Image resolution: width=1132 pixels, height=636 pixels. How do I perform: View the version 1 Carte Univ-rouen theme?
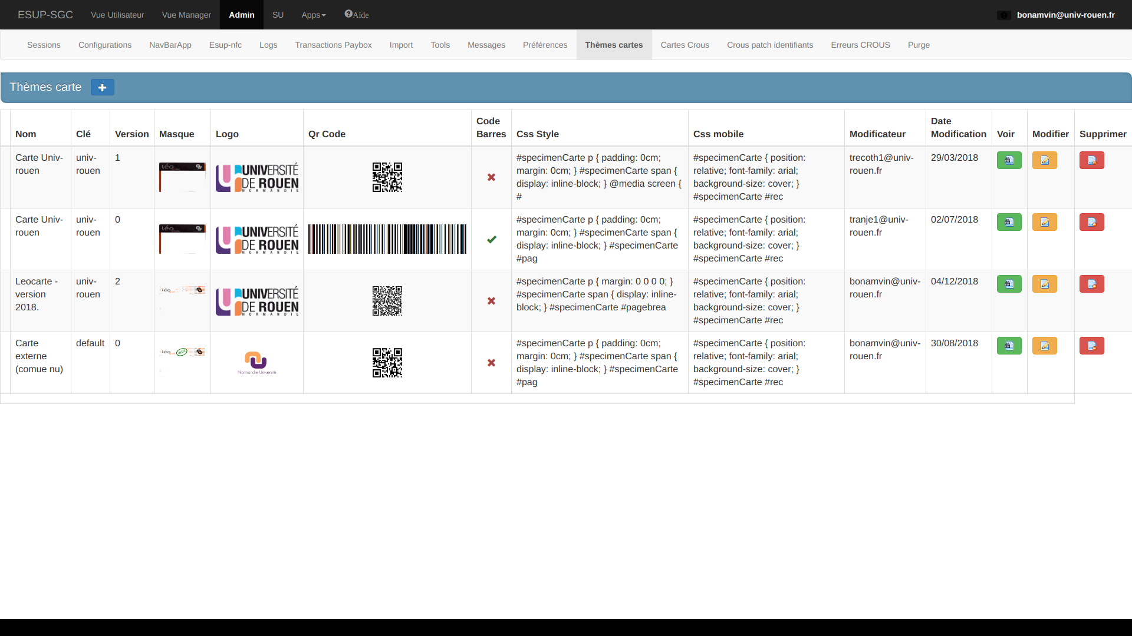pyautogui.click(x=1009, y=160)
